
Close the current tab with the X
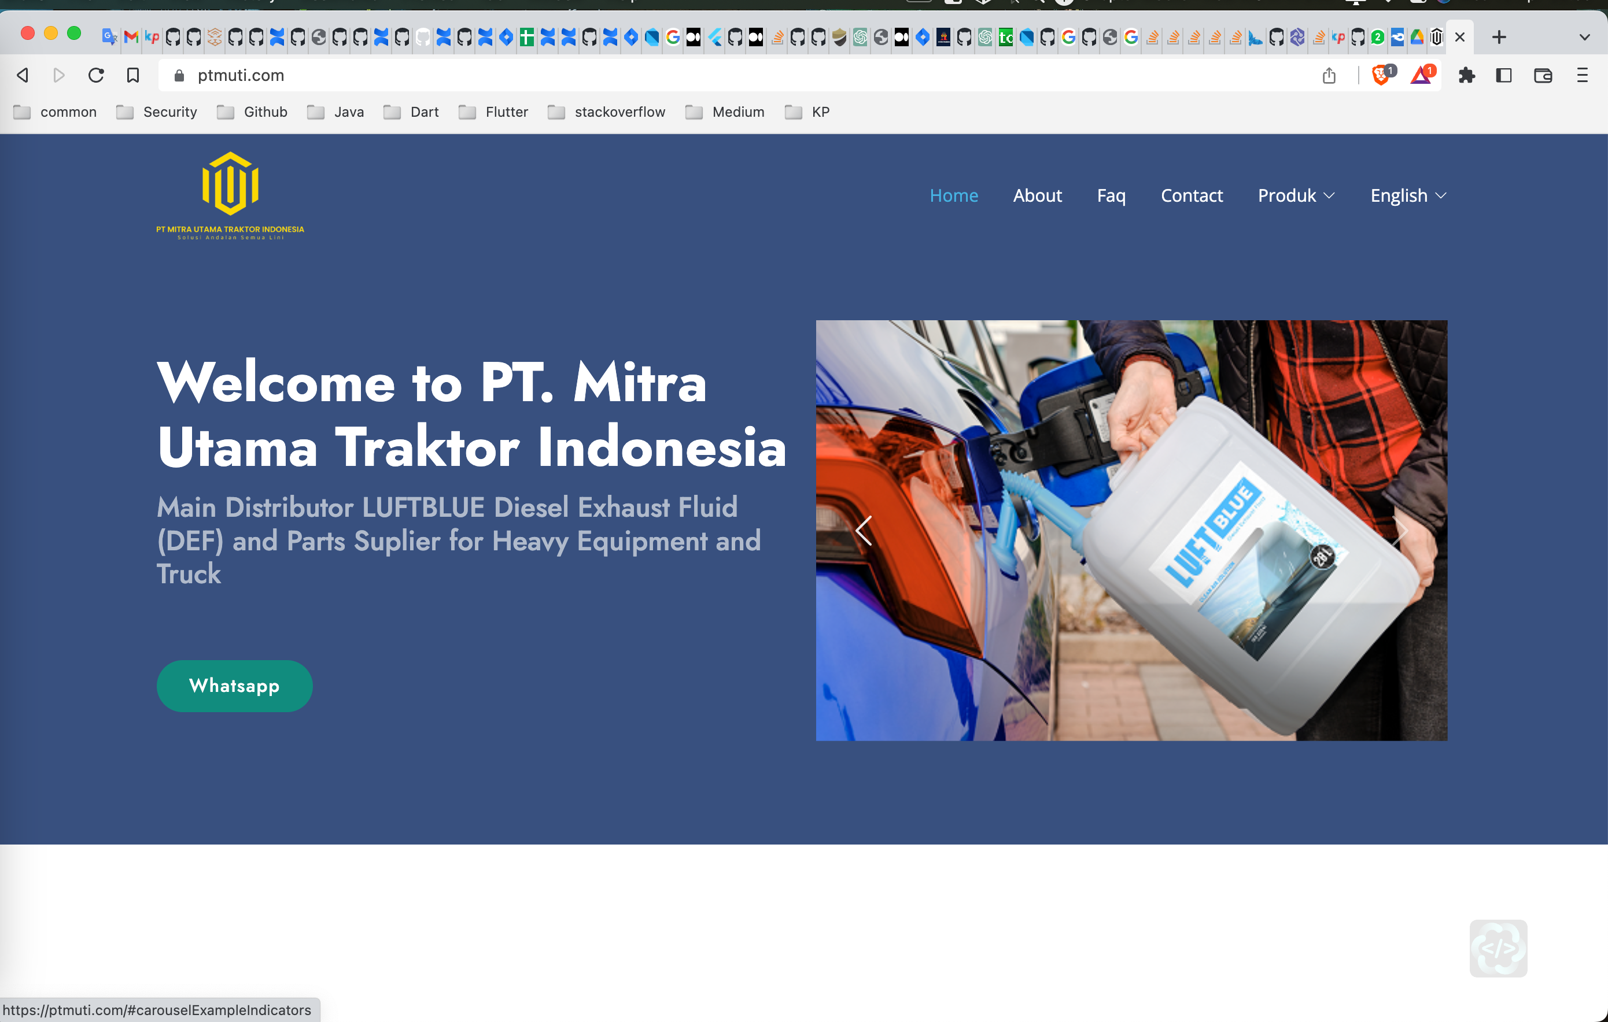(x=1460, y=38)
